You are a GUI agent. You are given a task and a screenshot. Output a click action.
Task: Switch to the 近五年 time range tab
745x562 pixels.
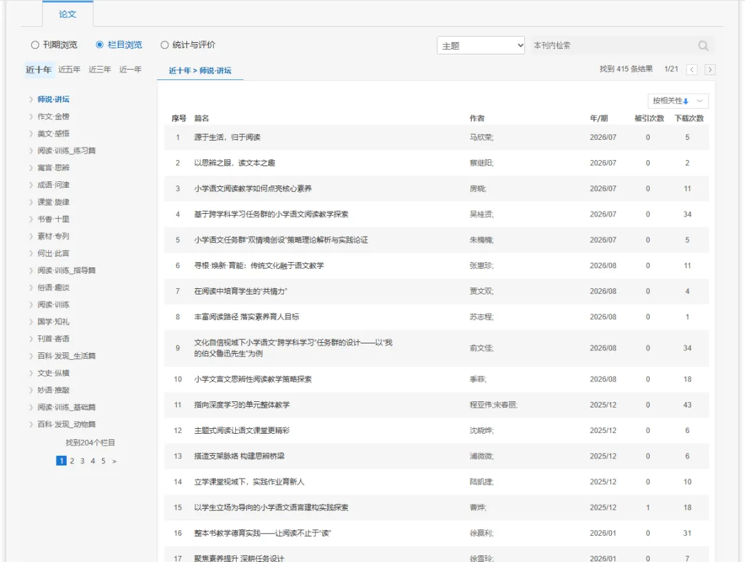click(x=70, y=70)
